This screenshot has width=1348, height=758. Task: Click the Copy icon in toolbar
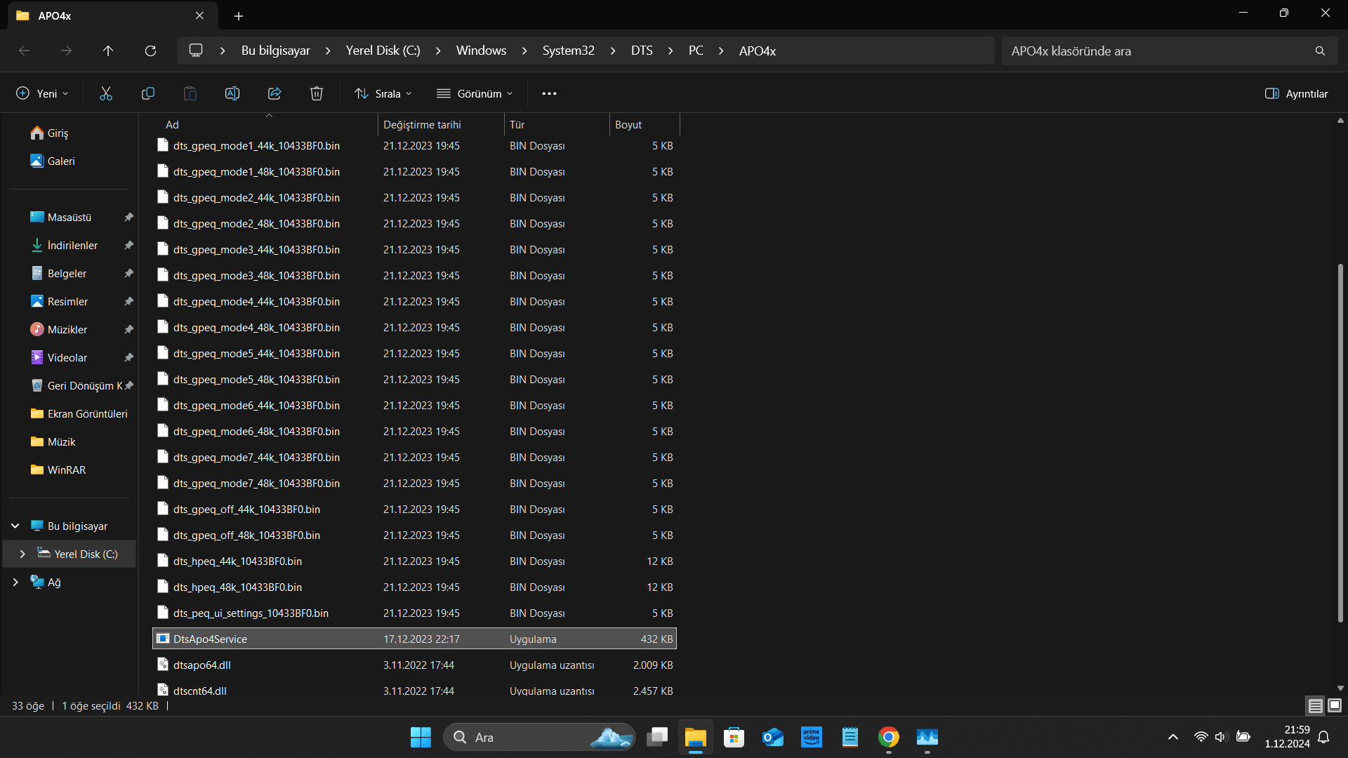[x=148, y=93]
